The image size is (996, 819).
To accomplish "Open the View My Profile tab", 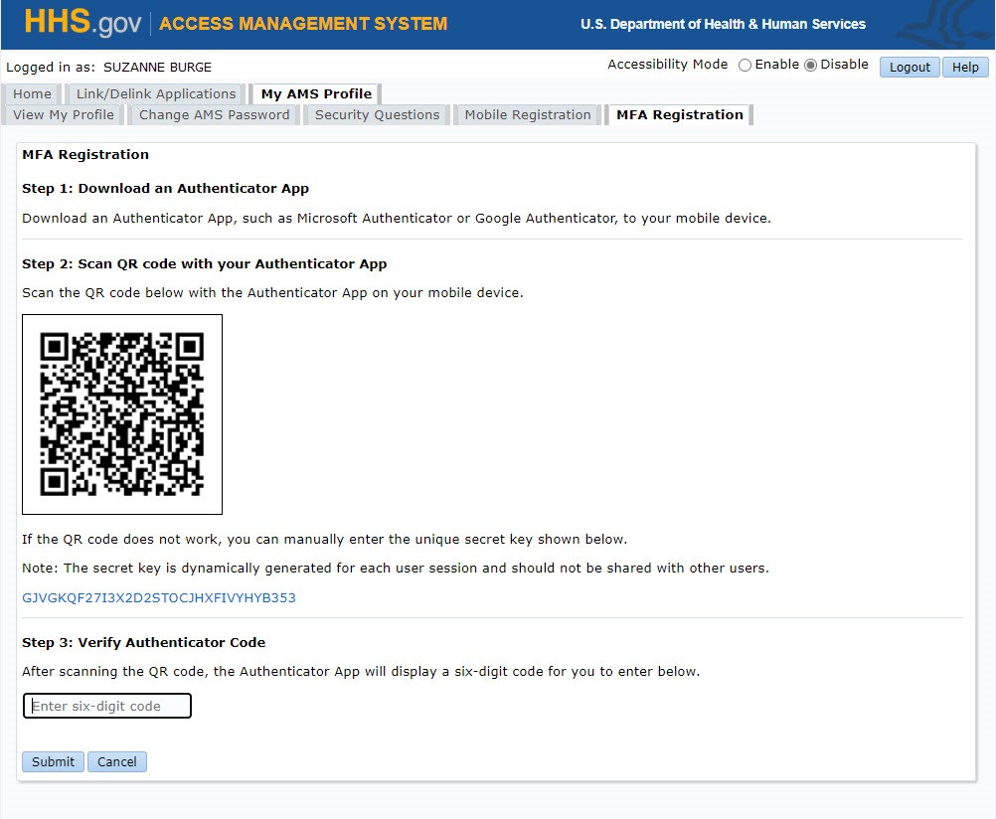I will (x=63, y=114).
